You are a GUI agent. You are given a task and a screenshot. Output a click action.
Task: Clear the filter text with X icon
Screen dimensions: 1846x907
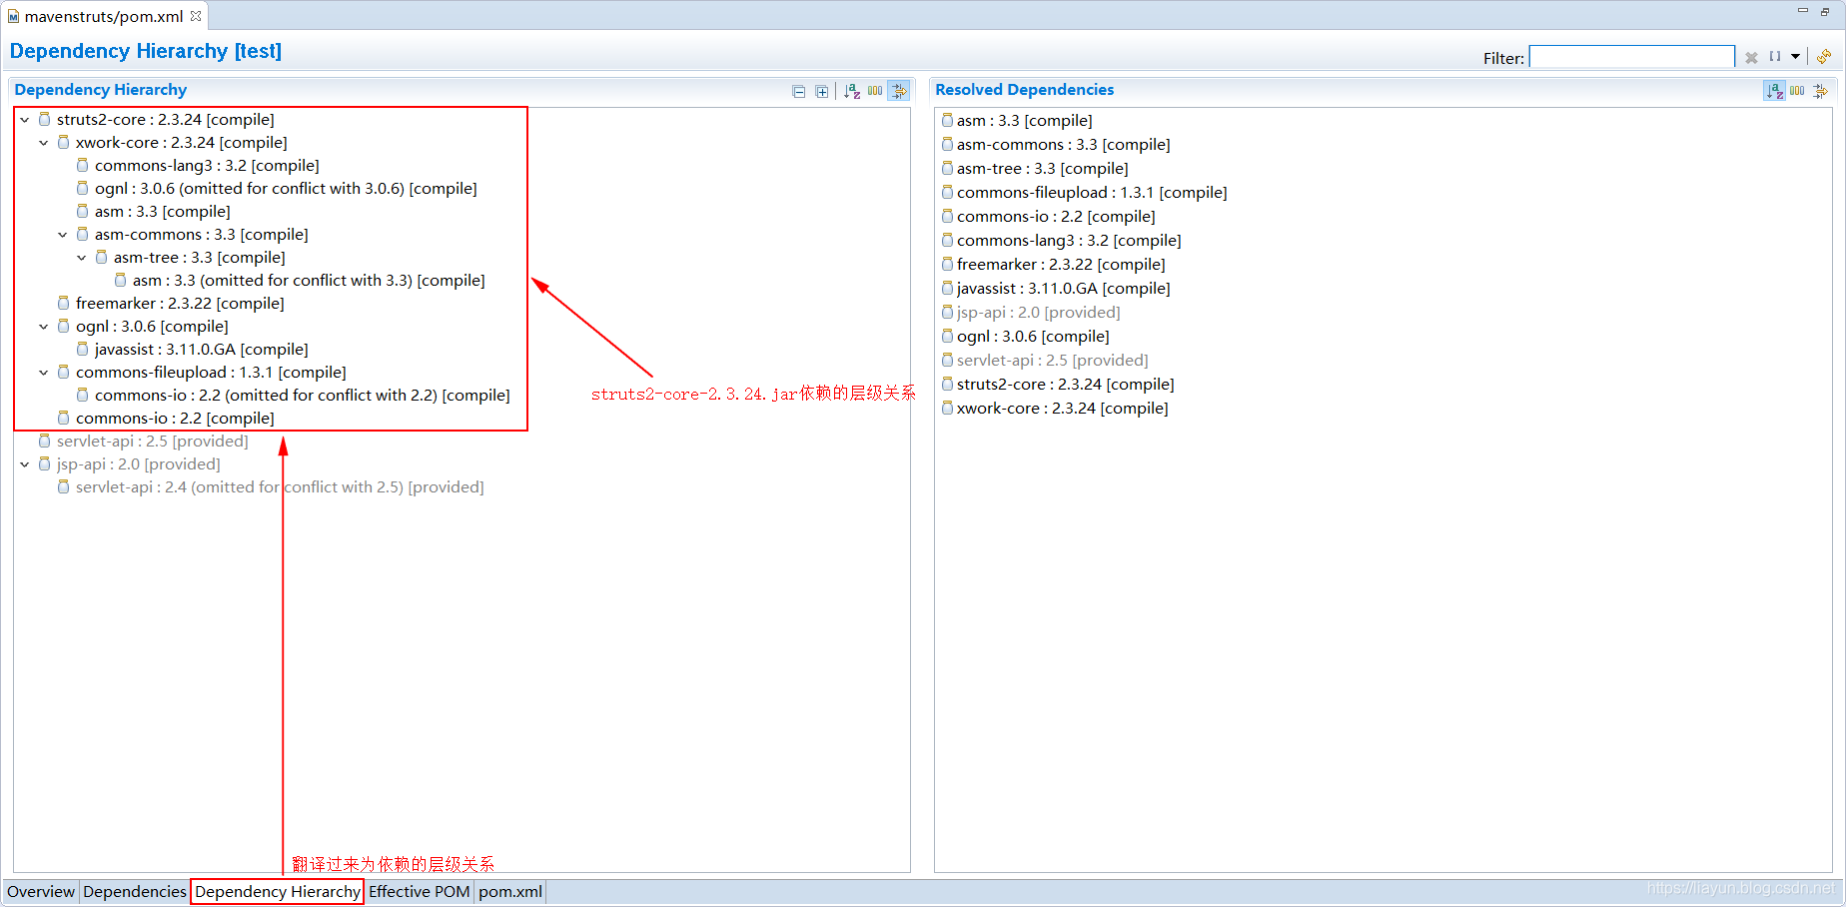tap(1751, 58)
